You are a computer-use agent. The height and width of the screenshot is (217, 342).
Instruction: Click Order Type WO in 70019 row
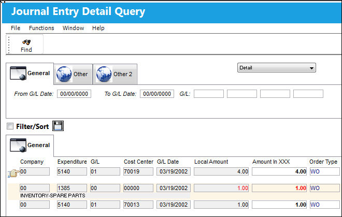pos(325,171)
